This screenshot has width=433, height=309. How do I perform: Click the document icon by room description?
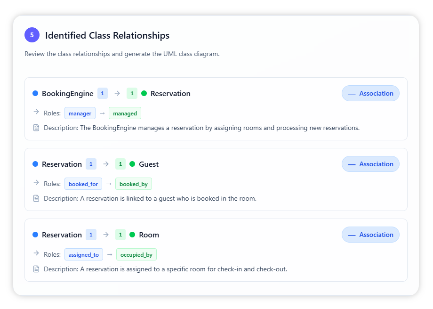point(36,269)
